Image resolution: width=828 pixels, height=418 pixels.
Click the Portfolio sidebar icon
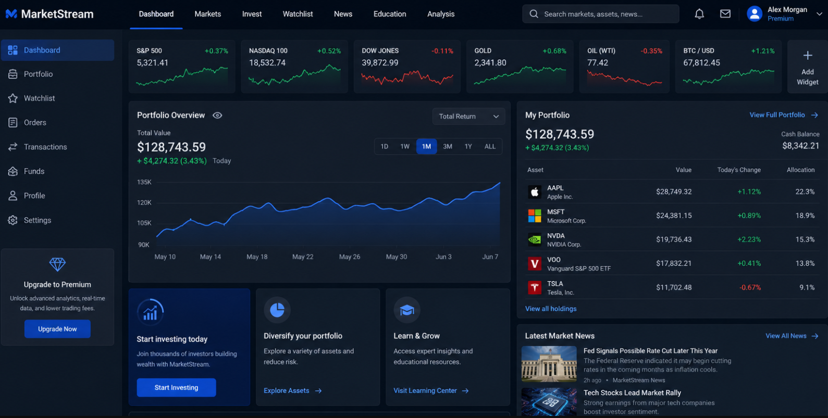13,74
